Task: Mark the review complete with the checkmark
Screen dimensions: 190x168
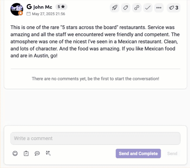Action: [x=148, y=8]
